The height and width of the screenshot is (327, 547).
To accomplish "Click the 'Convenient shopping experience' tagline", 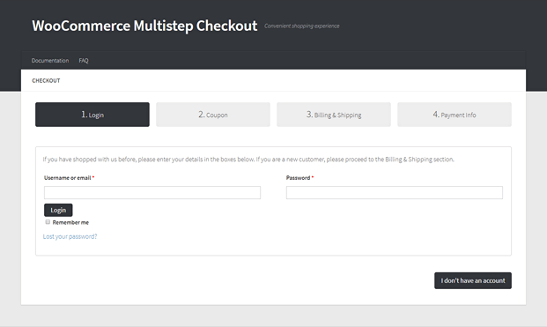I will click(302, 26).
